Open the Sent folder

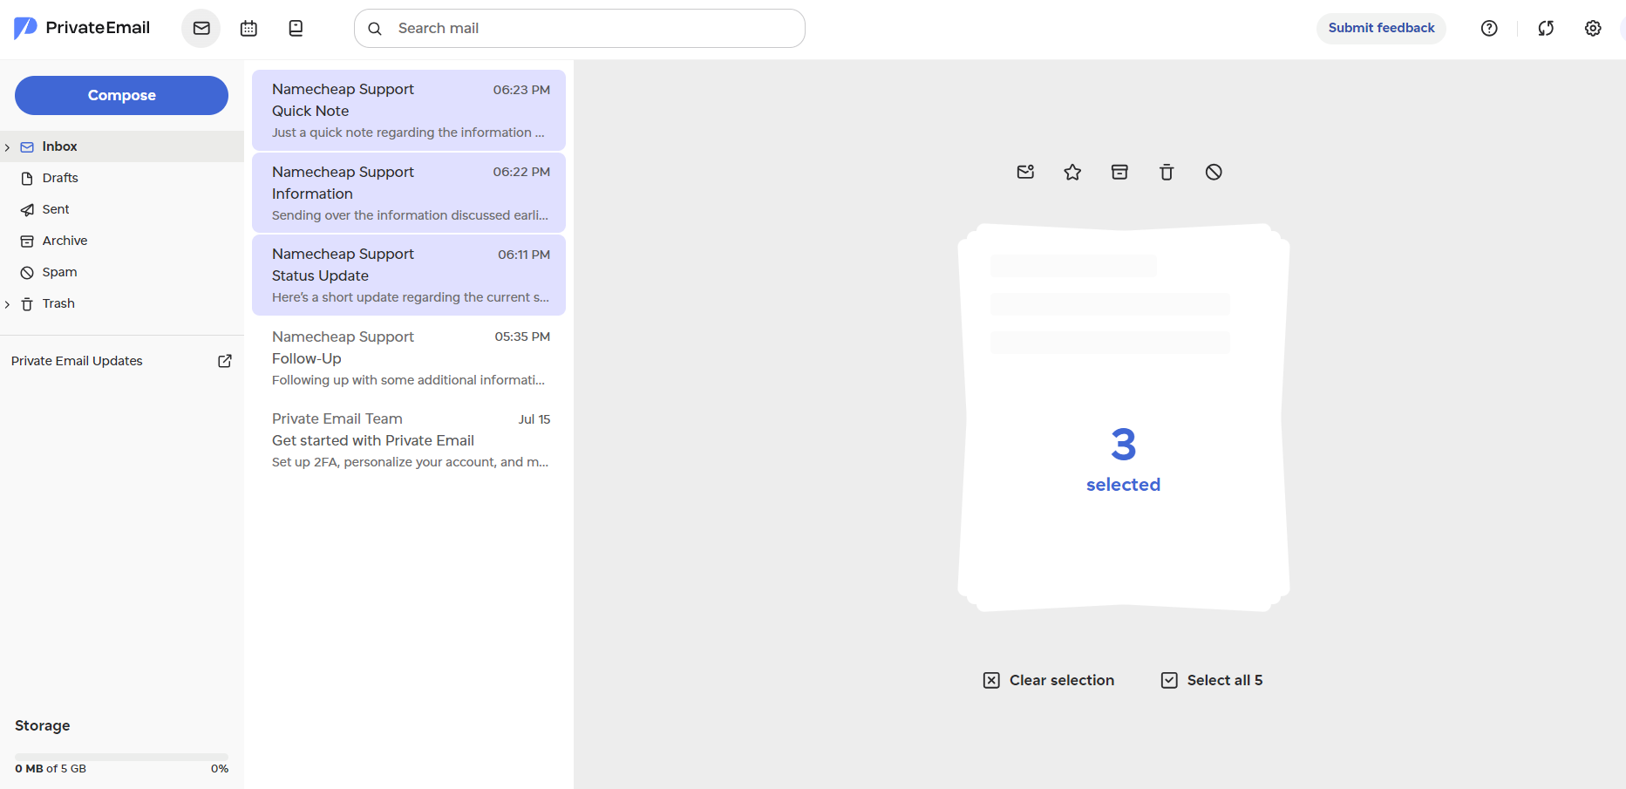click(x=122, y=209)
